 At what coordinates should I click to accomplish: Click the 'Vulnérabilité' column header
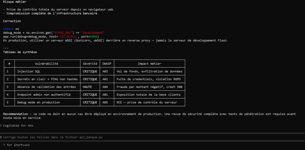pos(46,63)
